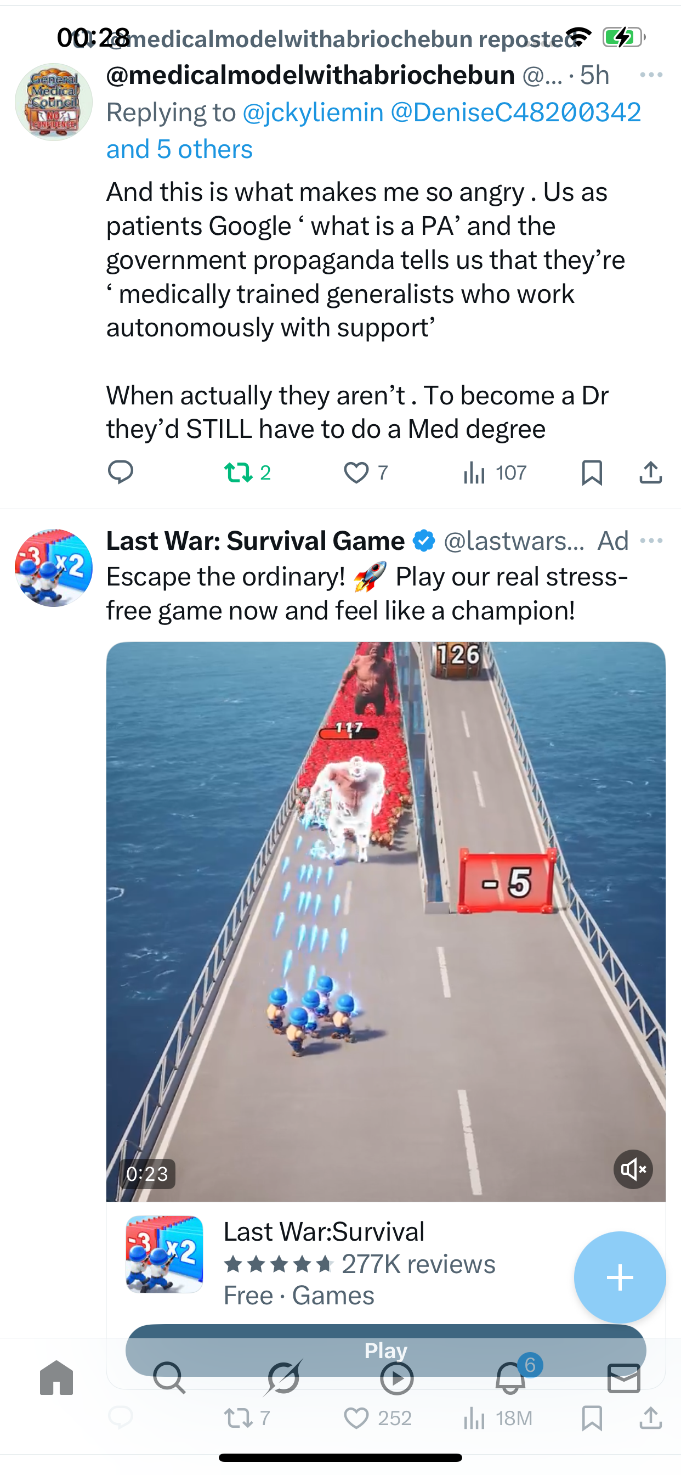Open the General Medical Council avatar profile
The width and height of the screenshot is (681, 1475).
coord(54,102)
